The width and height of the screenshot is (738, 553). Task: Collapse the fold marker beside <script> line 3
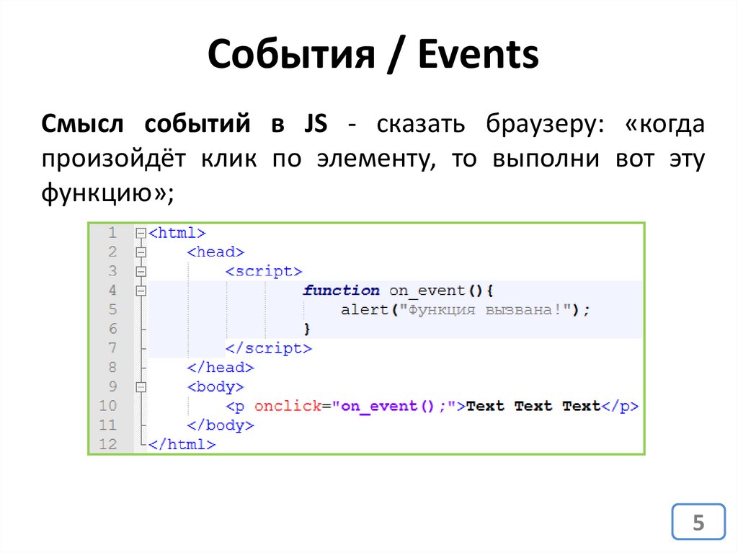click(141, 272)
